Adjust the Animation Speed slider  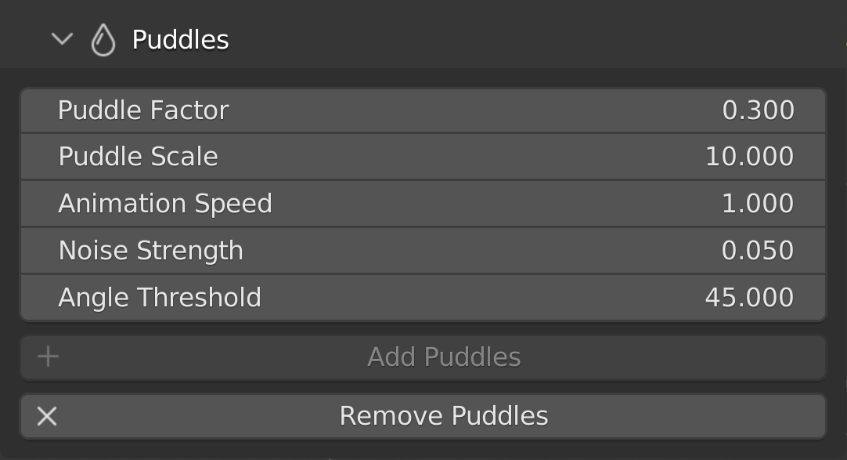[x=423, y=203]
